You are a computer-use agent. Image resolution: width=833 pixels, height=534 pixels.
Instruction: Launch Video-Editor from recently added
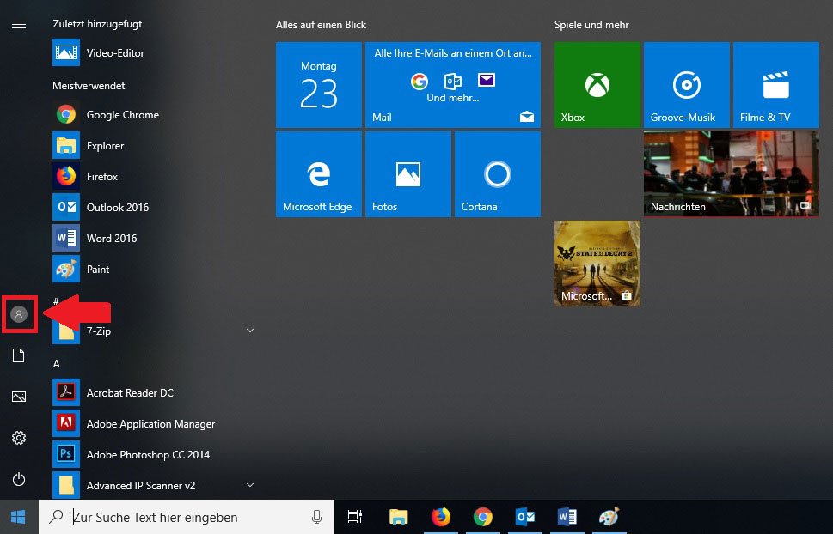(154, 52)
